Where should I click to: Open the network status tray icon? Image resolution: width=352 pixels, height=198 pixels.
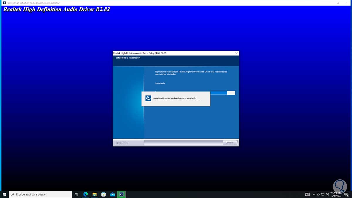tap(323, 194)
